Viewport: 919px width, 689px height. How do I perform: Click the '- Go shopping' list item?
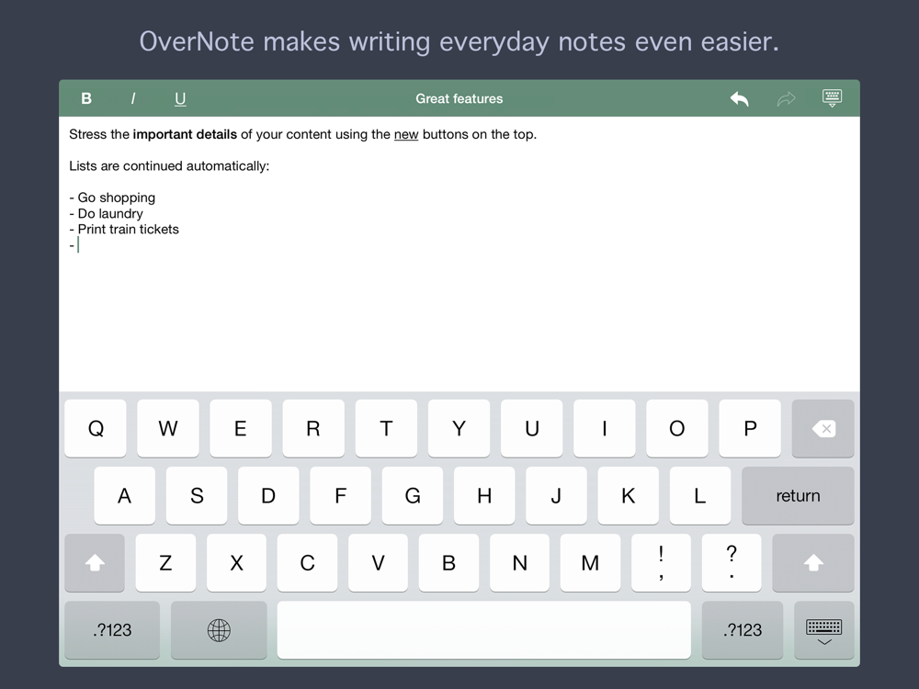tap(112, 198)
